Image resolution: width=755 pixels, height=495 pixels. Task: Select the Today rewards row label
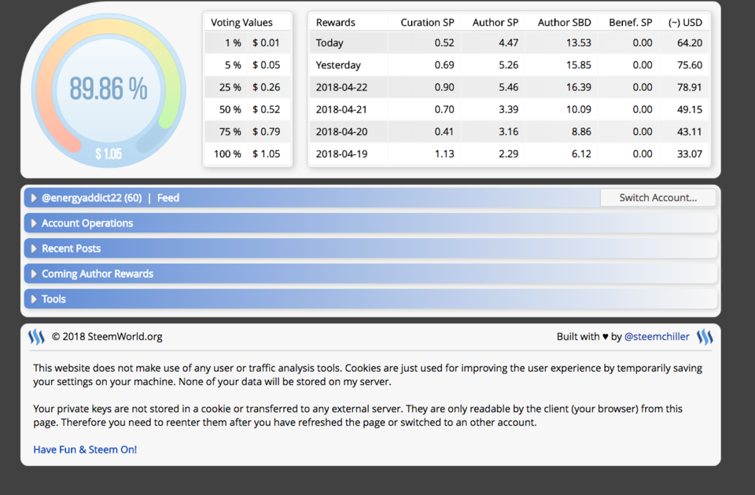tap(330, 42)
